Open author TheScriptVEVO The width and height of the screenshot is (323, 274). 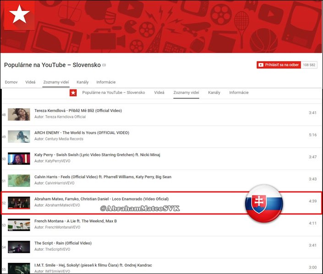58,249
